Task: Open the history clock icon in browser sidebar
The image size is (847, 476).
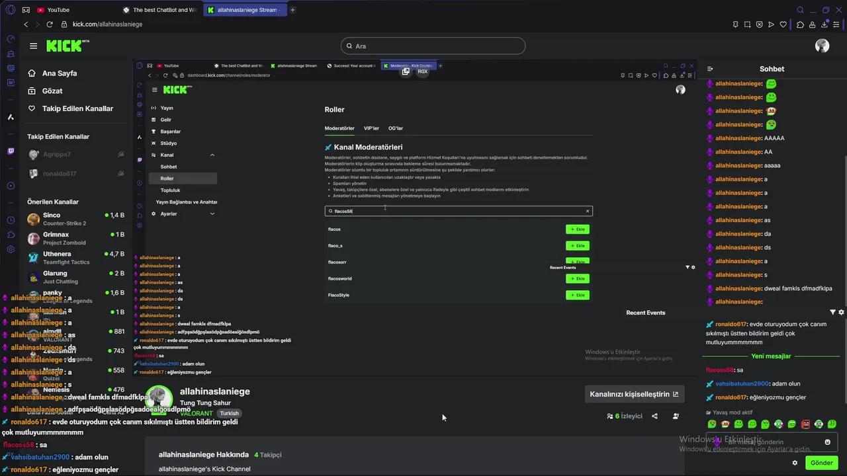Action: click(x=11, y=220)
